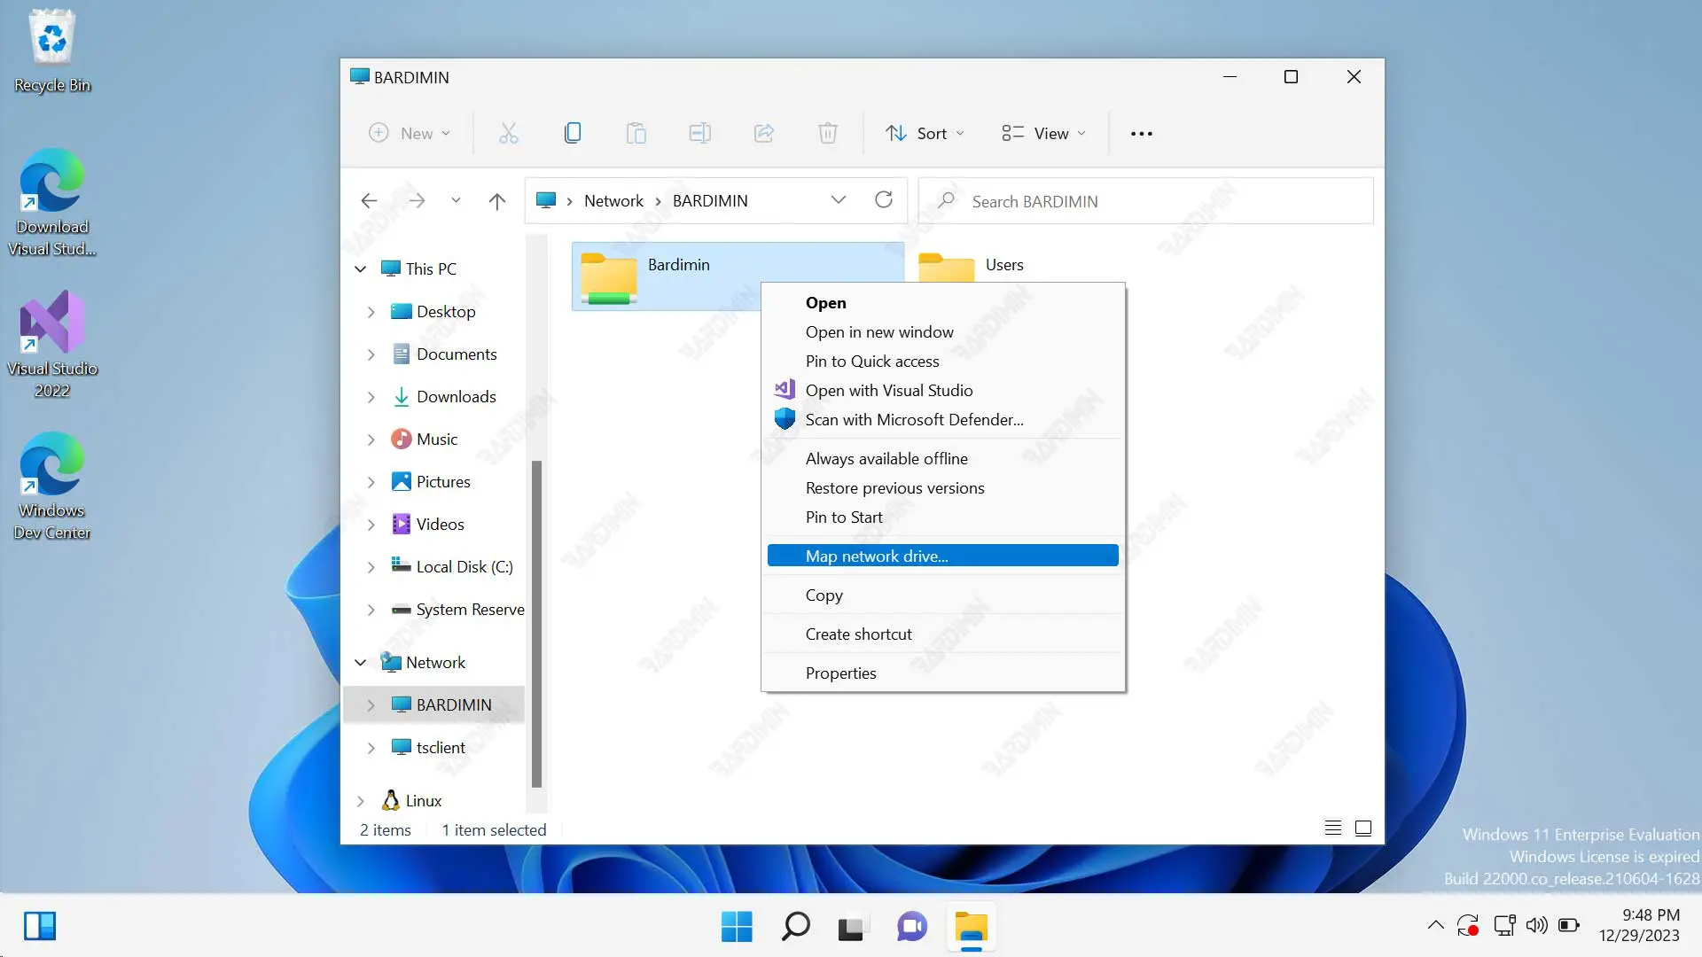Click the volume icon in system tray

(x=1536, y=926)
